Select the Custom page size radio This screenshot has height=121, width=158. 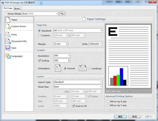coord(39,35)
